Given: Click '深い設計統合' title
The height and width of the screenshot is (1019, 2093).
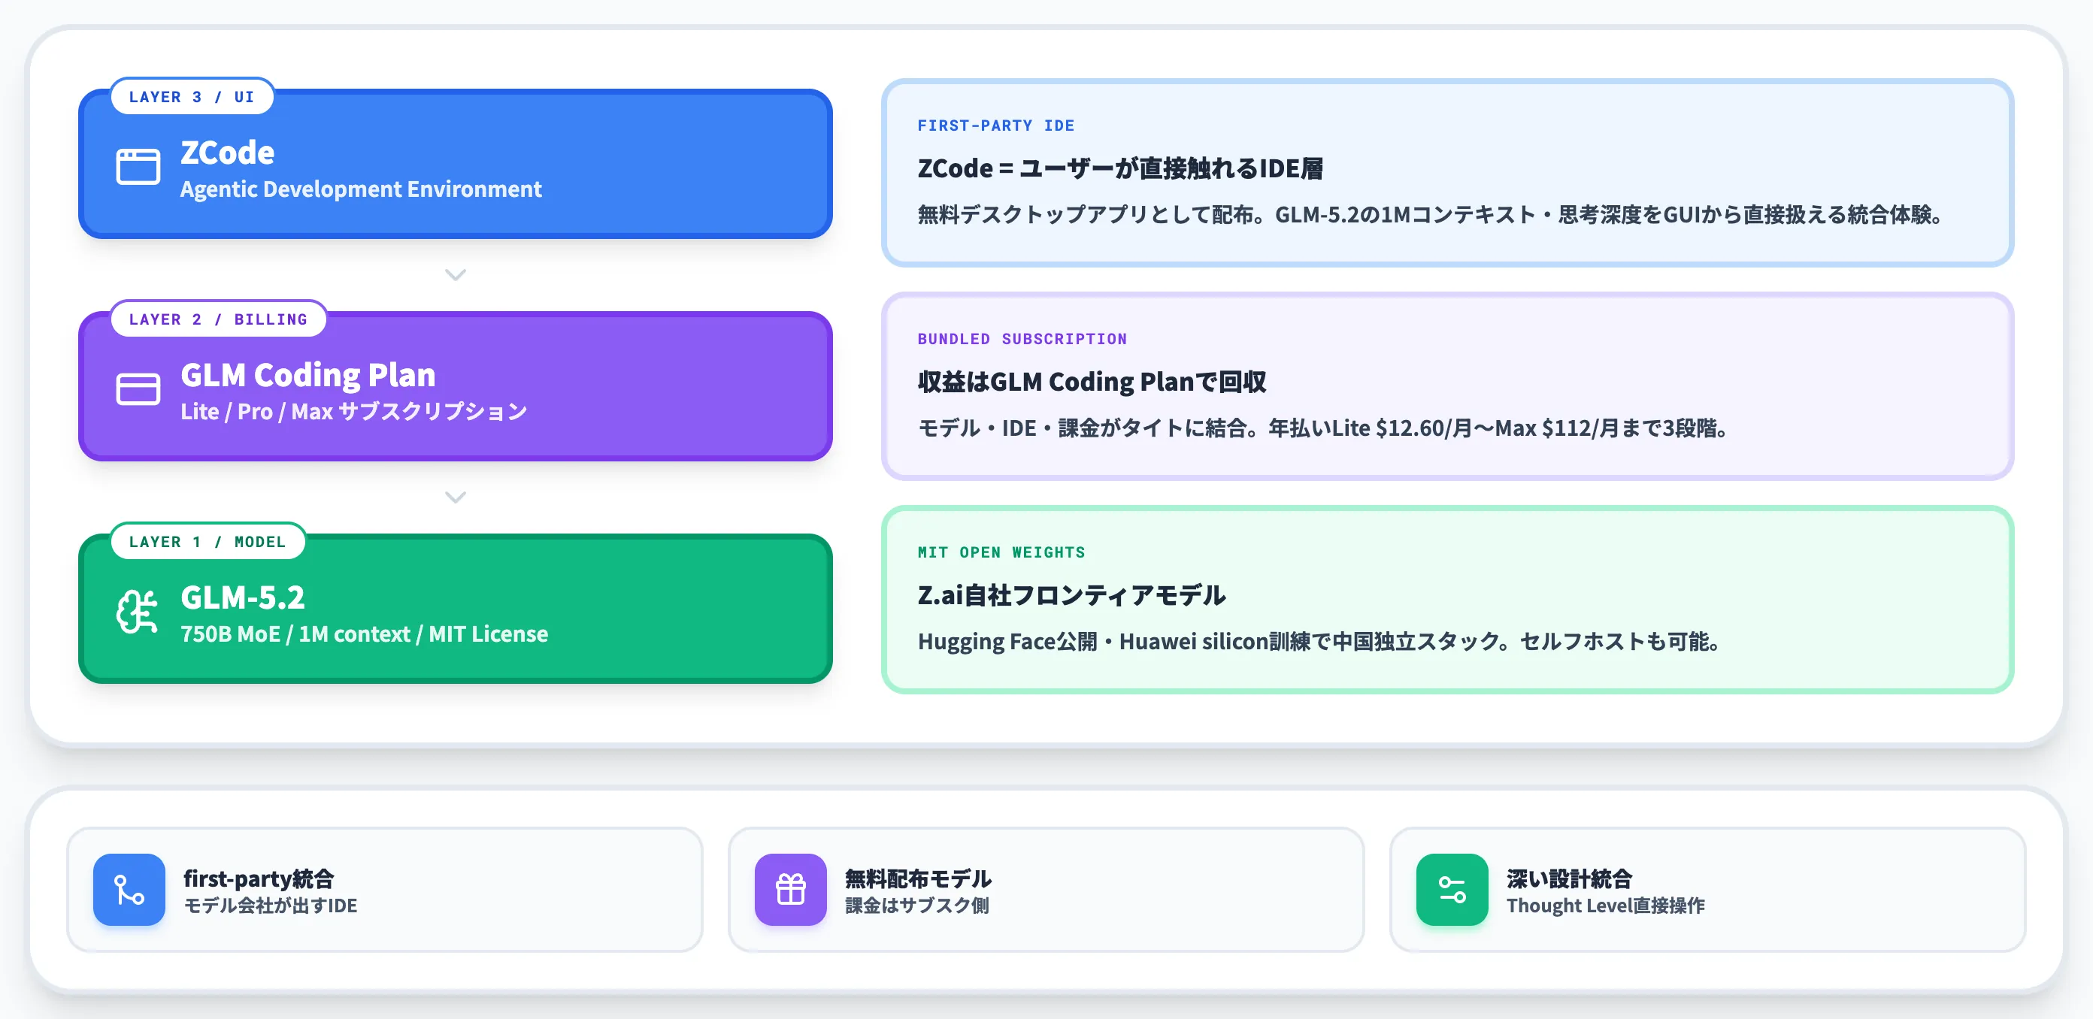Looking at the screenshot, I should 1569,878.
